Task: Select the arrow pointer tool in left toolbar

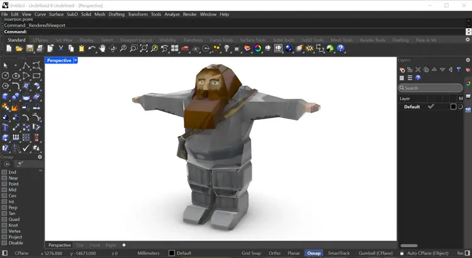Action: (x=5, y=65)
